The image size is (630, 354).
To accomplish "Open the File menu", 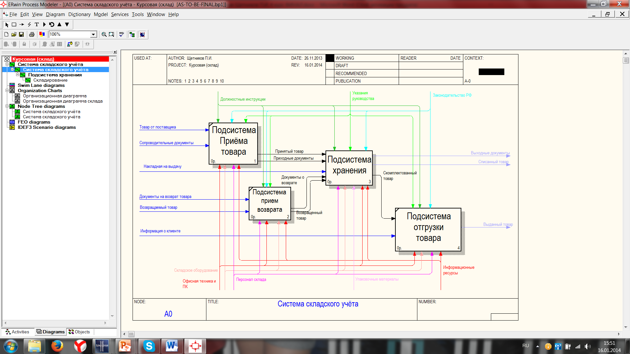I will (x=13, y=14).
